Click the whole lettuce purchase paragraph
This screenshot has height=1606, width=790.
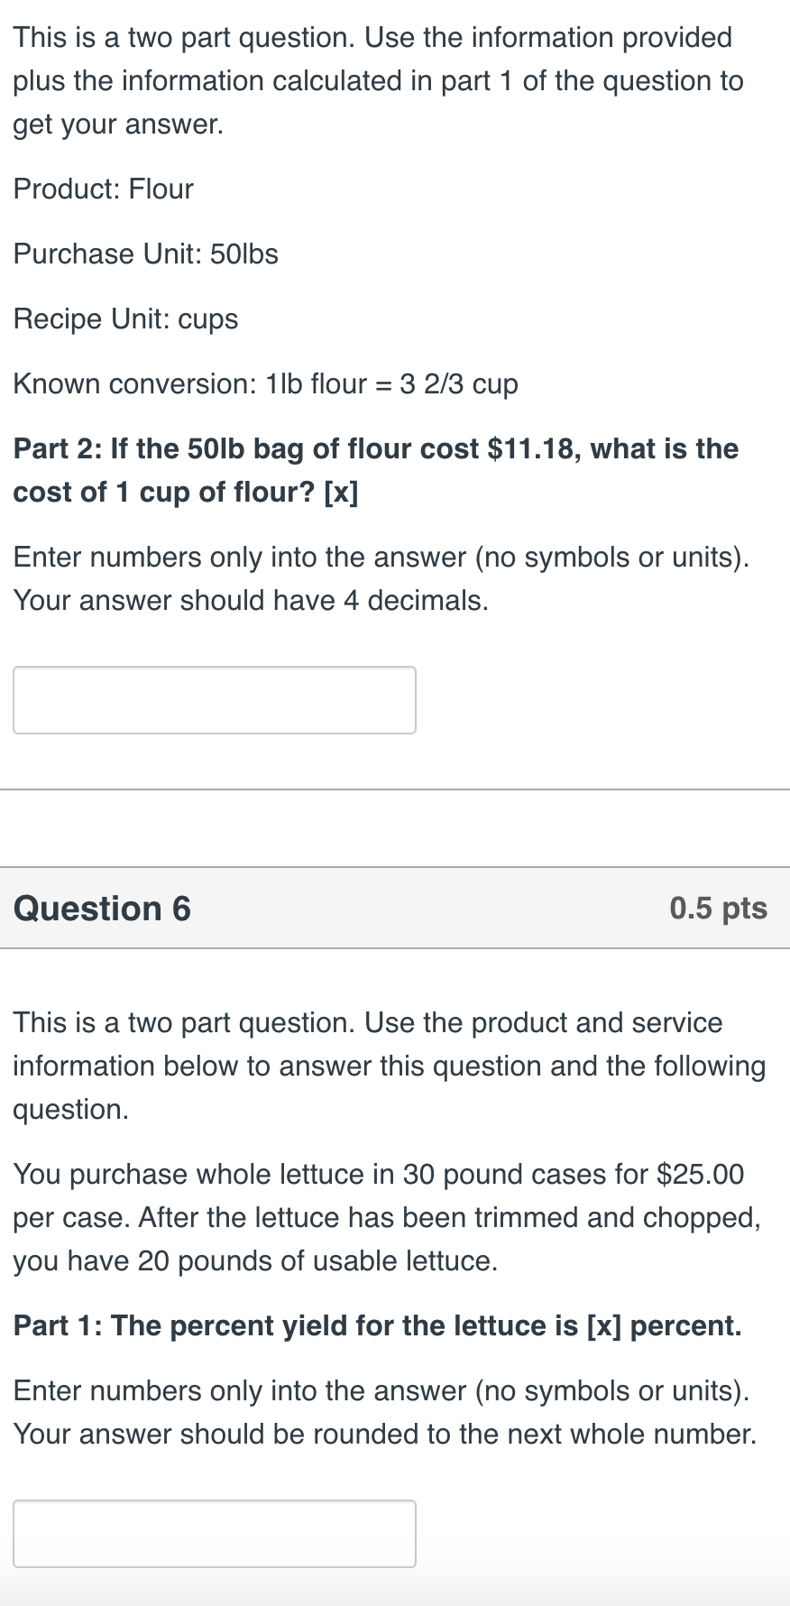tap(388, 1217)
